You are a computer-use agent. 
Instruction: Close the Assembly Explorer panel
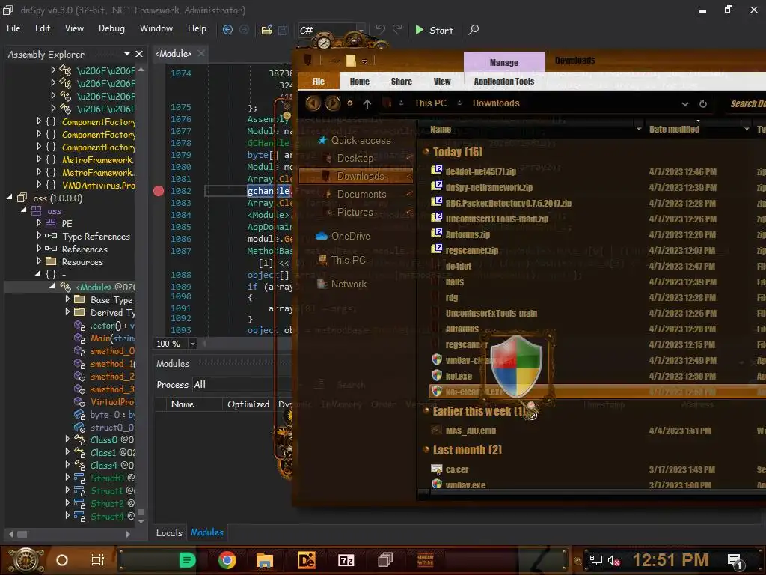tap(139, 54)
